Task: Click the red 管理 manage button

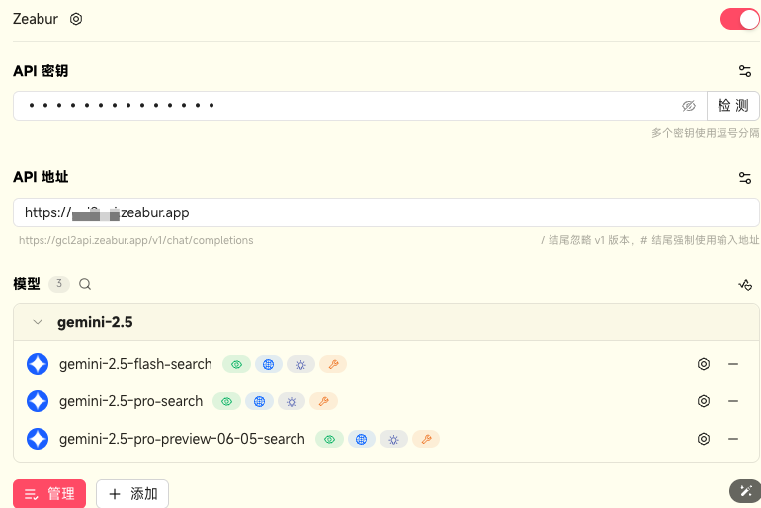Action: pyautogui.click(x=49, y=493)
